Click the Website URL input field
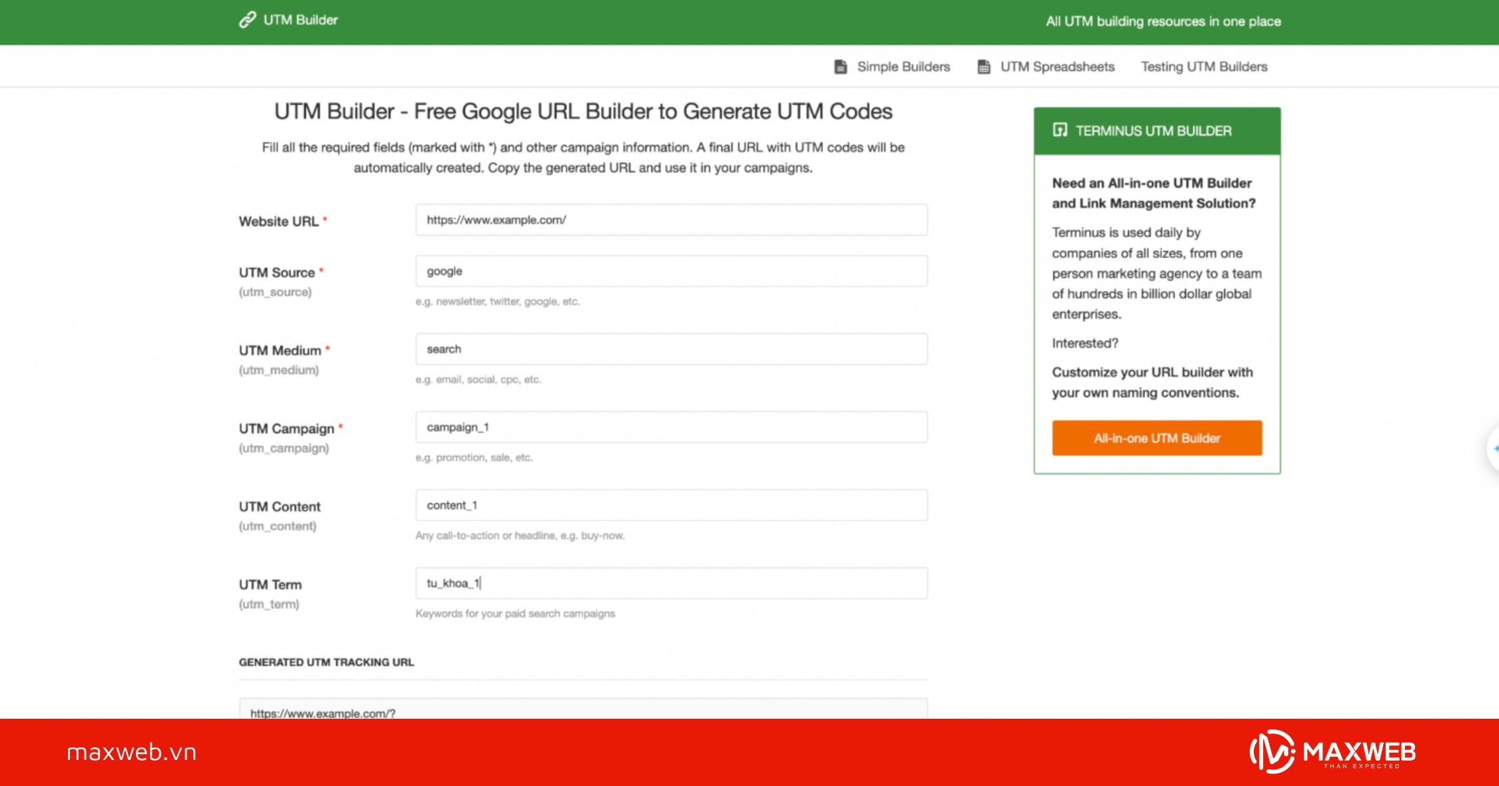Screen dimensions: 1499x786 pos(670,220)
